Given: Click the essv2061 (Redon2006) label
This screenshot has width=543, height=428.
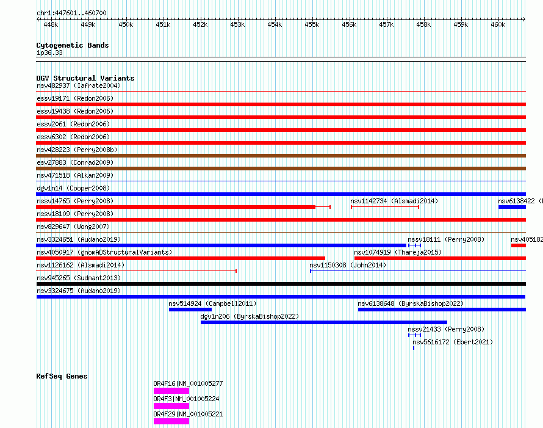Looking at the screenshot, I should click(73, 124).
